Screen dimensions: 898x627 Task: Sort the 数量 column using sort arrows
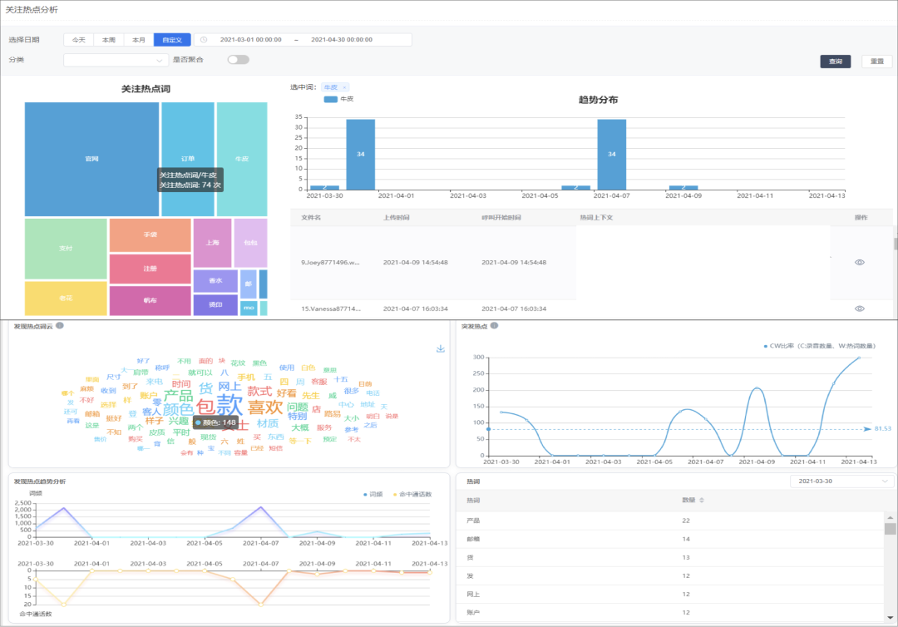pos(703,500)
